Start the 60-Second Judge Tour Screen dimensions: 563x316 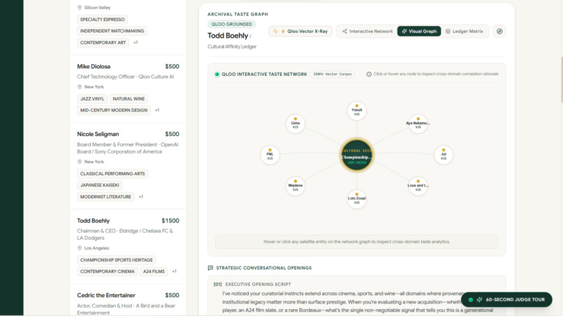pos(506,299)
